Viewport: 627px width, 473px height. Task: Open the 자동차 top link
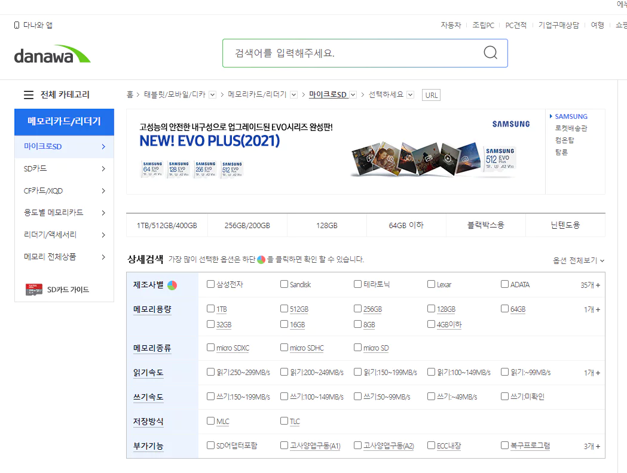coord(451,25)
